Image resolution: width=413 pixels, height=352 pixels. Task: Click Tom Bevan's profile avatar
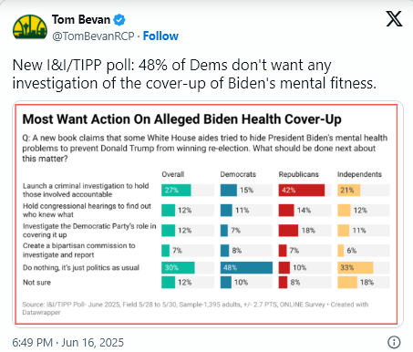[x=30, y=27]
